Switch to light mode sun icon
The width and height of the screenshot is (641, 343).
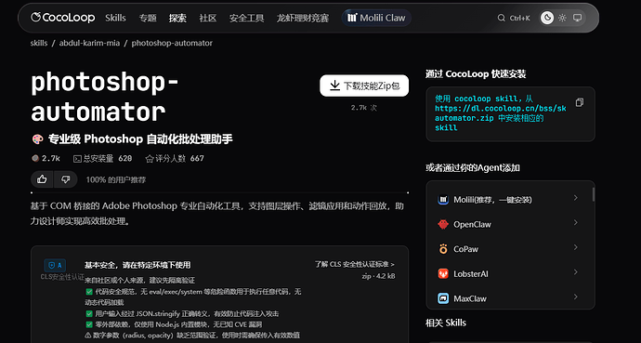pyautogui.click(x=563, y=18)
